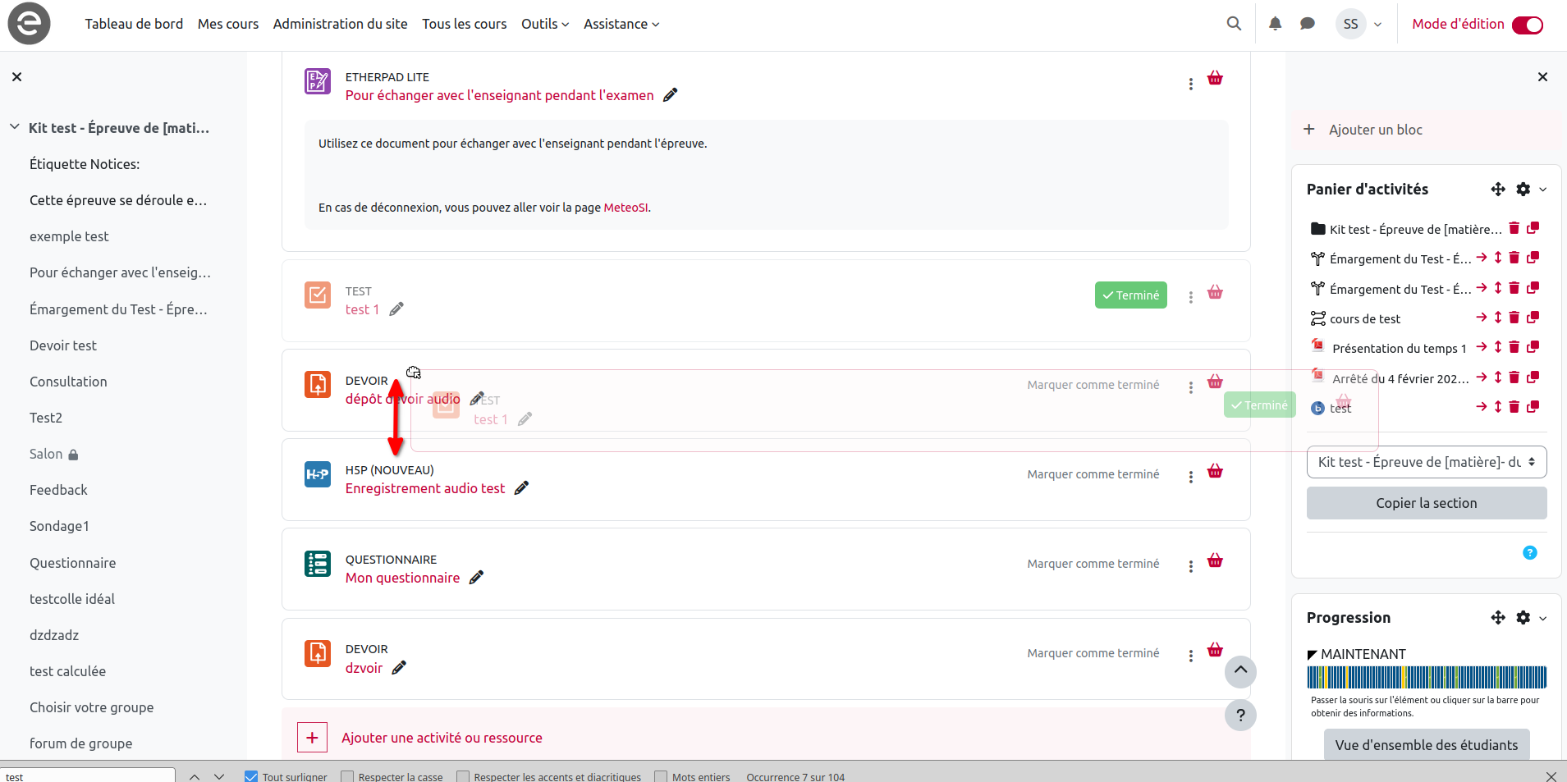
Task: Enable 'Respecter la casse' checkbox
Action: 347,776
